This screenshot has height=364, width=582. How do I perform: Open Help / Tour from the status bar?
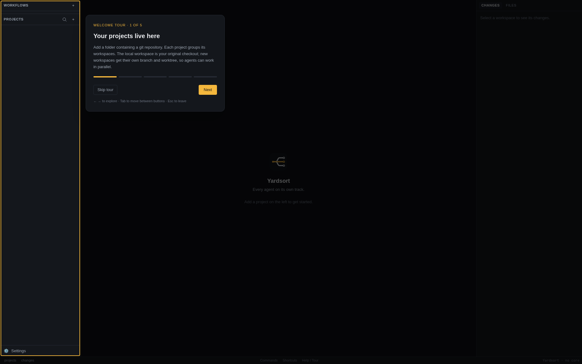point(310,360)
